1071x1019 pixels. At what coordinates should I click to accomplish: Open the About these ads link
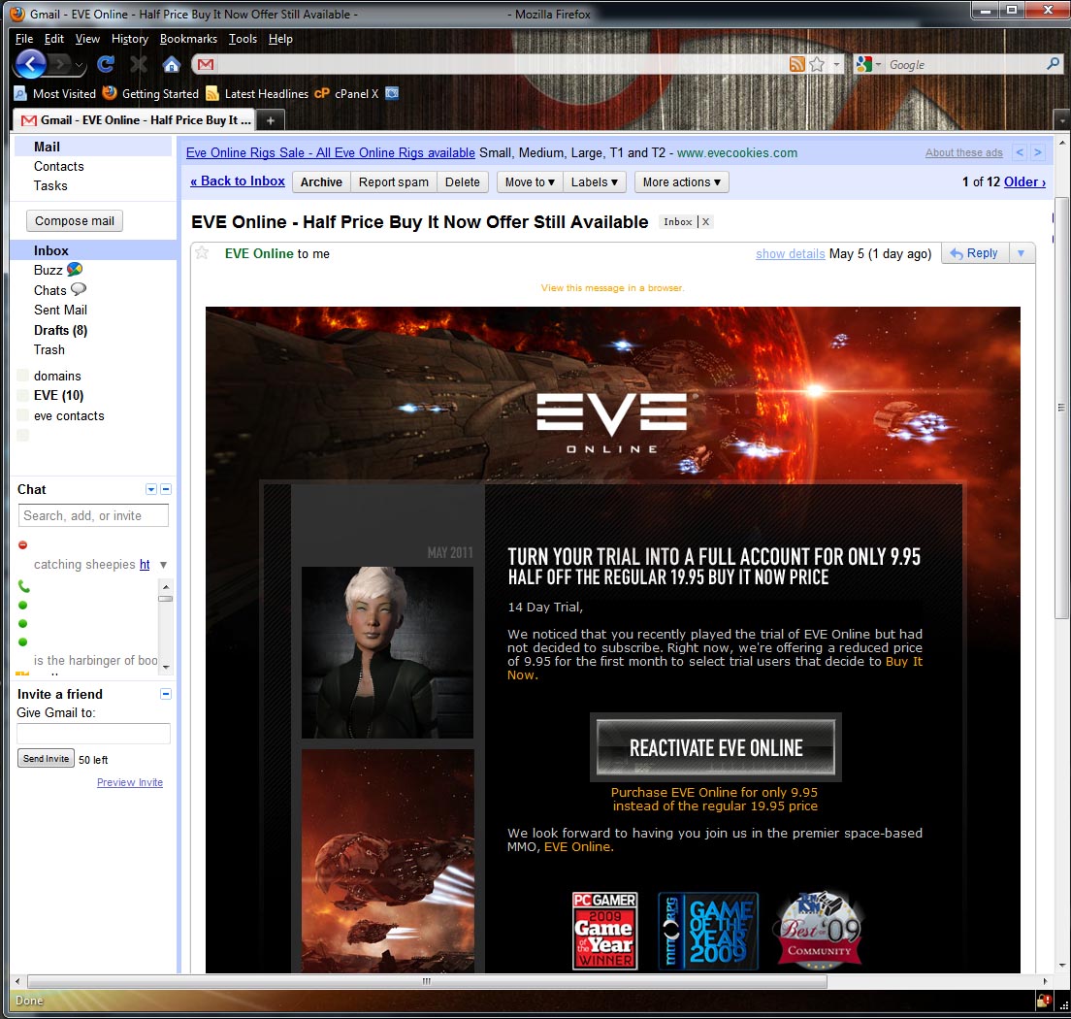point(963,152)
